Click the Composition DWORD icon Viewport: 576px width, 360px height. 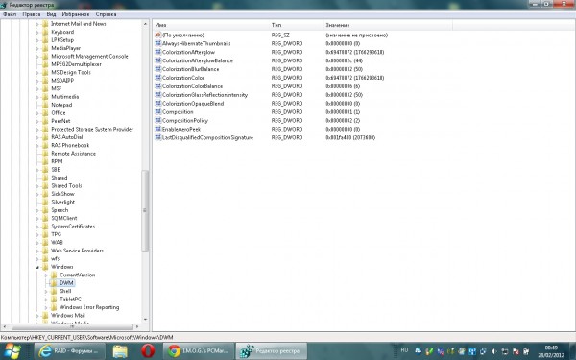pyautogui.click(x=158, y=111)
